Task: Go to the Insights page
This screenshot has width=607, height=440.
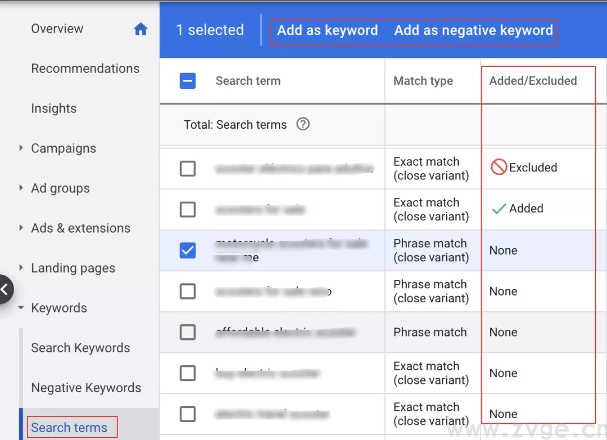Action: click(x=54, y=108)
